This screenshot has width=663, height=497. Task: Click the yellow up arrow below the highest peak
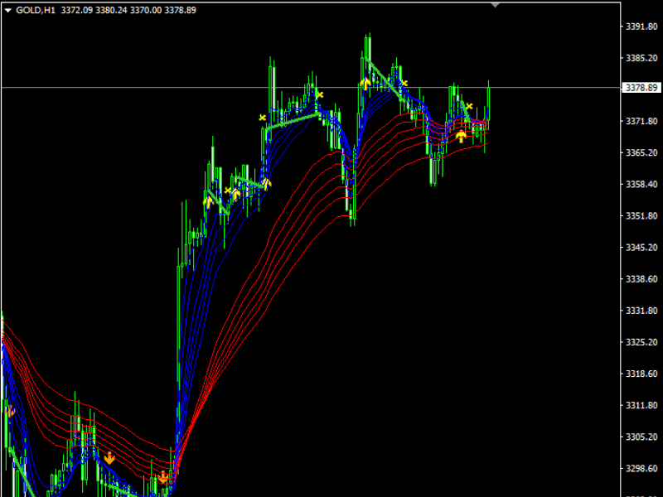click(365, 84)
